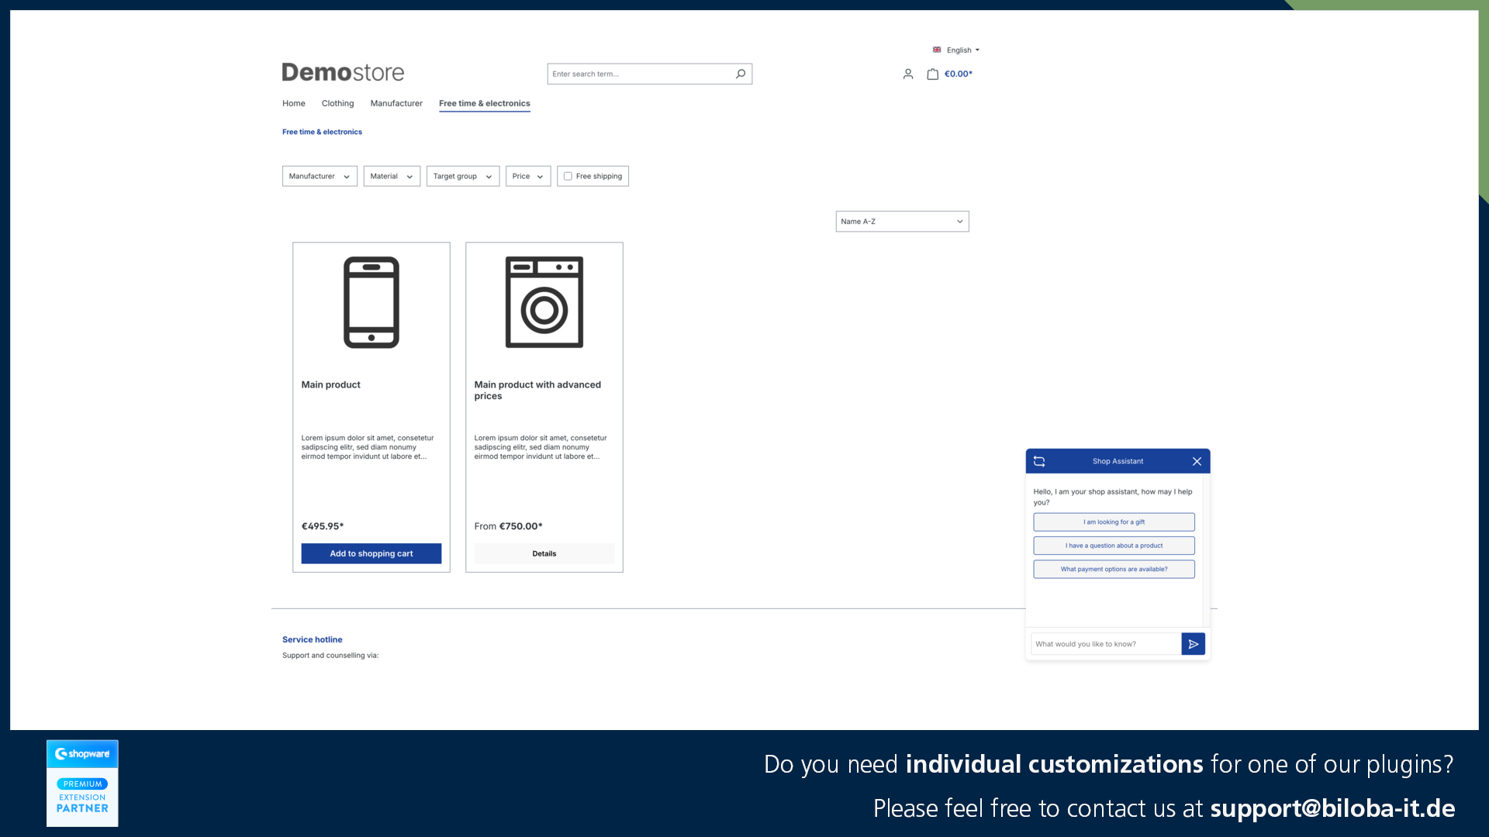Choose 'I have a question about a product'
This screenshot has width=1489, height=837.
[x=1114, y=546]
